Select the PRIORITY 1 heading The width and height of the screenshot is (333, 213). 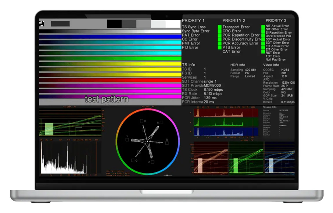(193, 20)
